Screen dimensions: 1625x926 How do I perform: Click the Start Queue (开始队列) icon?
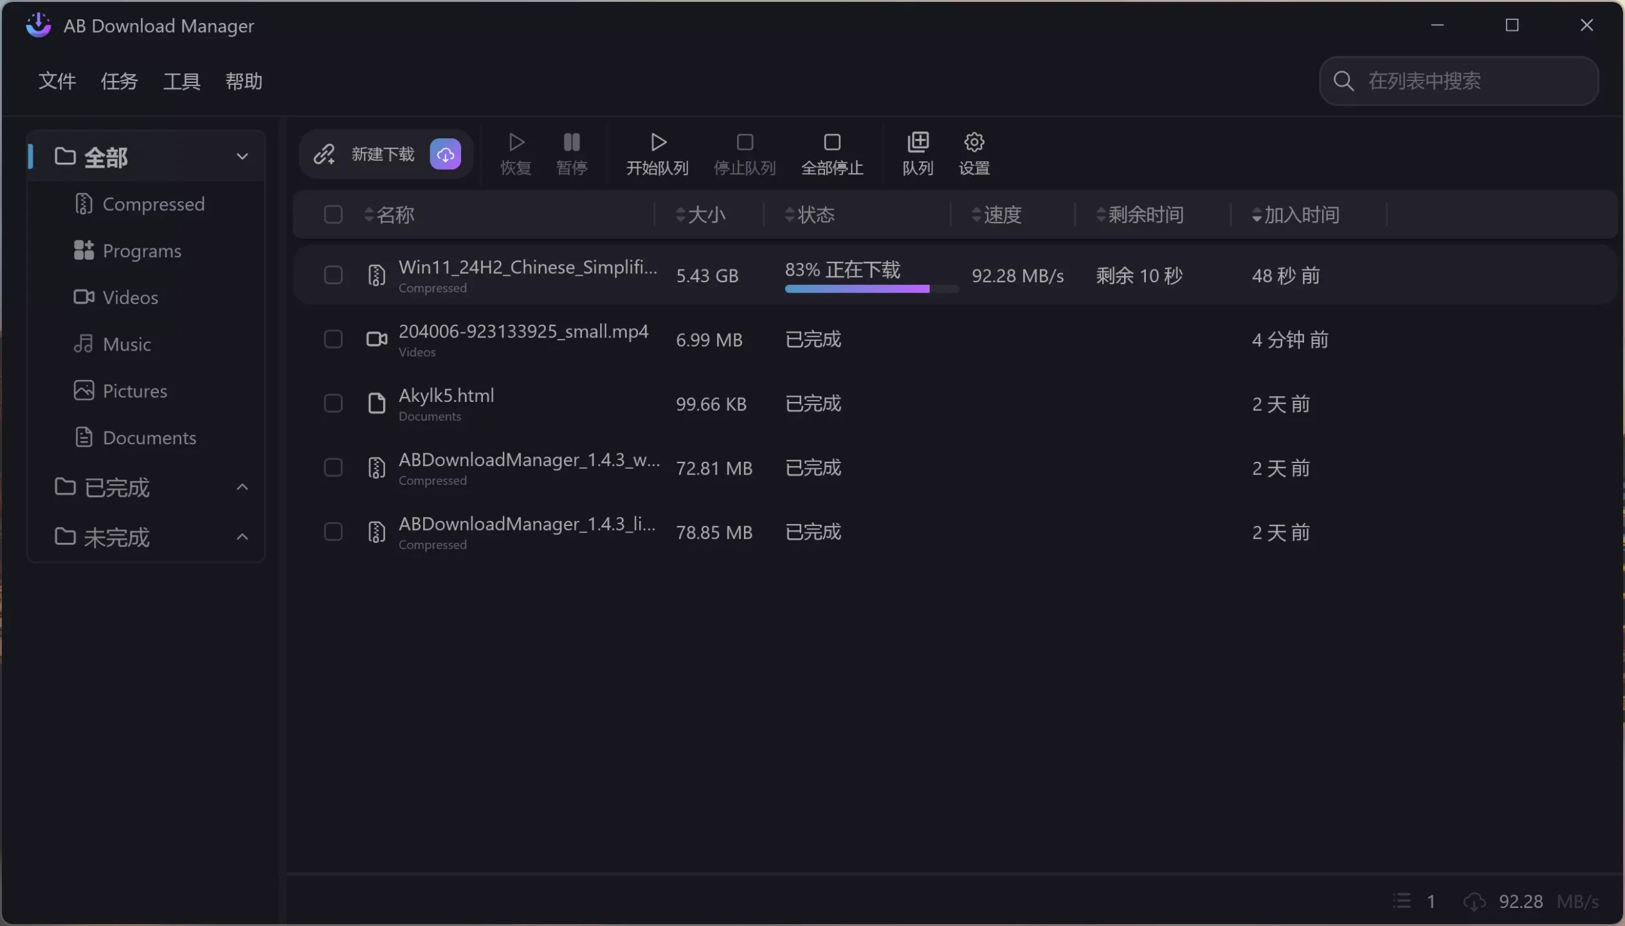click(657, 142)
